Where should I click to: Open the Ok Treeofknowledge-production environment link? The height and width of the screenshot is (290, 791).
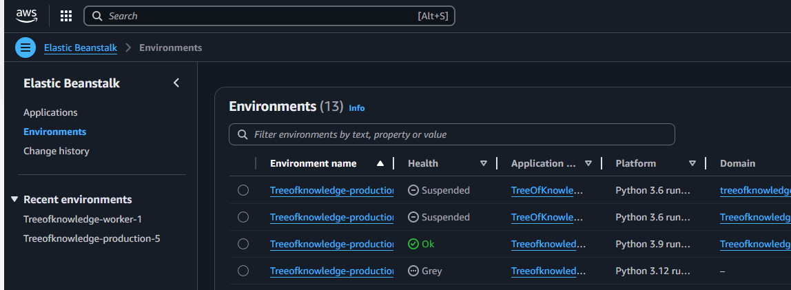[x=332, y=244]
